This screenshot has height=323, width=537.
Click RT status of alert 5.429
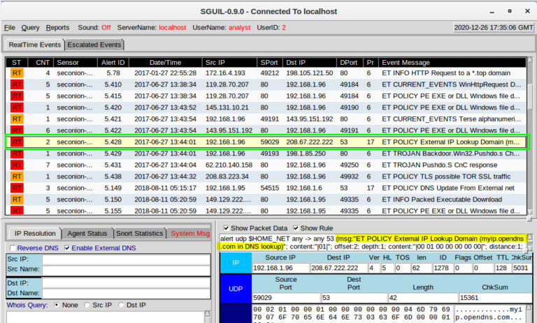coord(17,153)
